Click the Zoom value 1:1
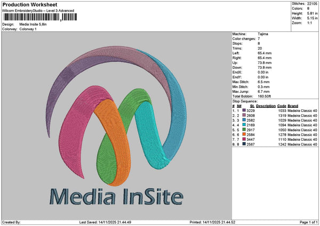The image size is (320, 226). coord(309,23)
